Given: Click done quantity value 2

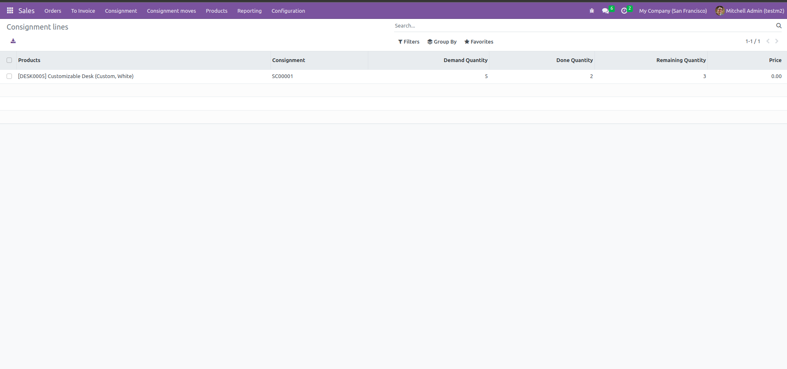Looking at the screenshot, I should pos(591,76).
